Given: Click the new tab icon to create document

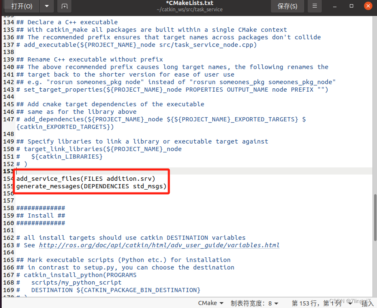Looking at the screenshot, I should click(x=64, y=6).
